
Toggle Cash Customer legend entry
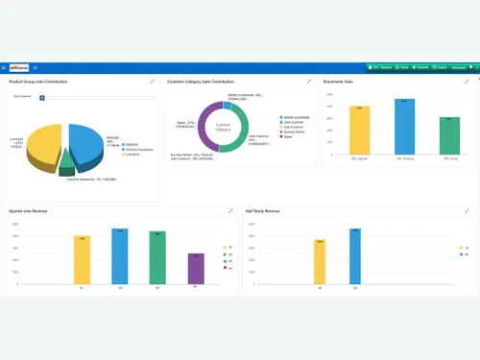tap(291, 127)
